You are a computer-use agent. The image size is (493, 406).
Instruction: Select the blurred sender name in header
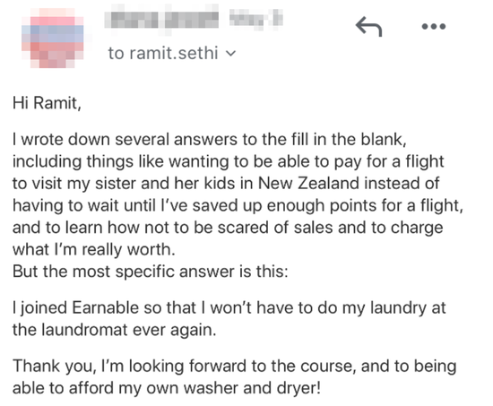pos(161,20)
